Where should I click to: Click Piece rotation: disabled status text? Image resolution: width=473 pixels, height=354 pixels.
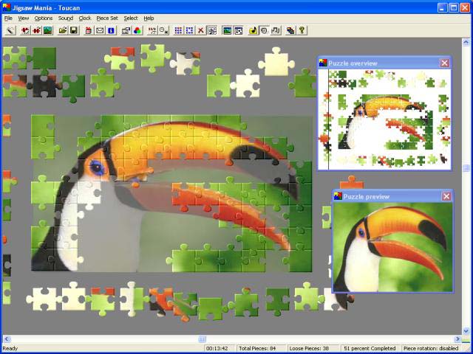click(431, 348)
